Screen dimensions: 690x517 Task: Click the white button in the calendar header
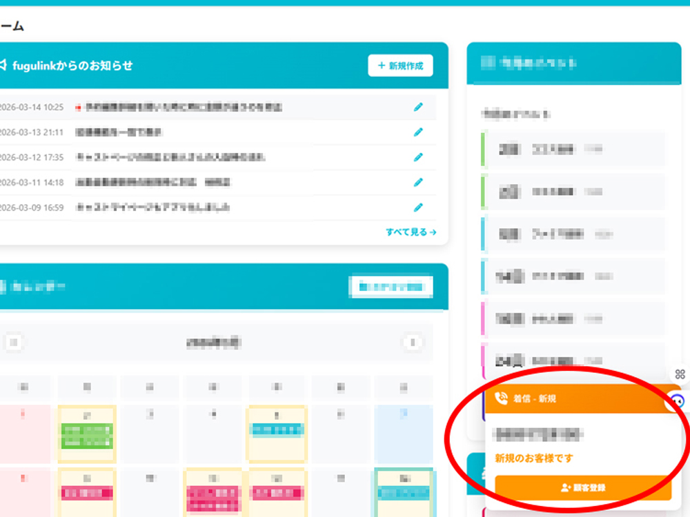pos(391,286)
